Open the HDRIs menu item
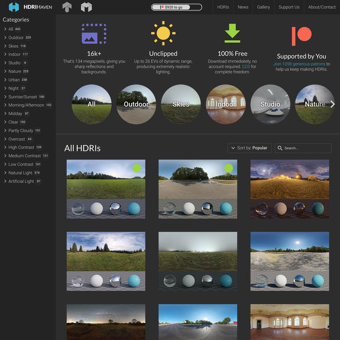This screenshot has width=340, height=340. pyautogui.click(x=223, y=7)
